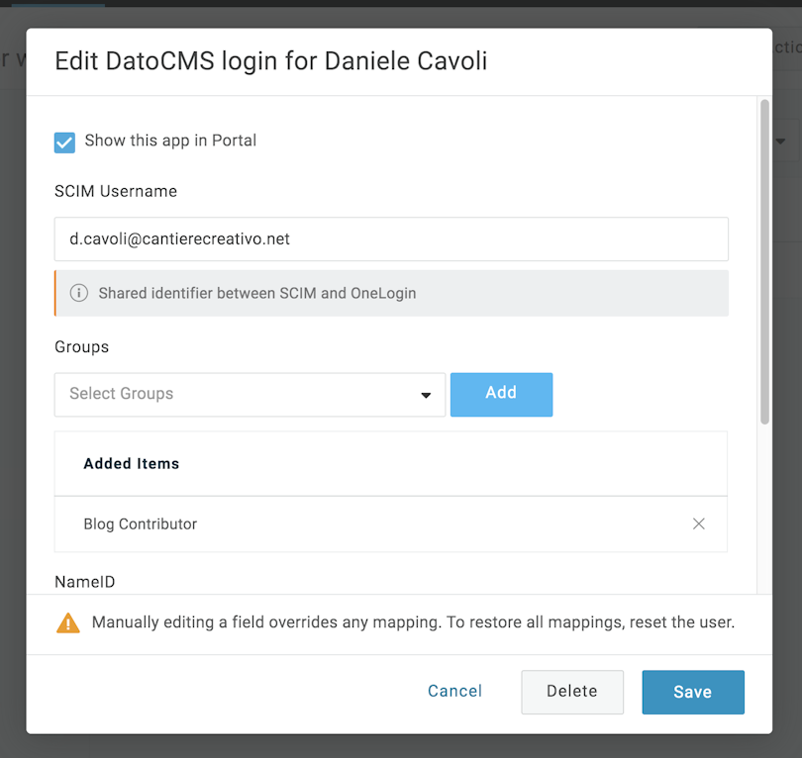The height and width of the screenshot is (758, 802).
Task: Uncheck Show this app in Portal
Action: [x=65, y=142]
